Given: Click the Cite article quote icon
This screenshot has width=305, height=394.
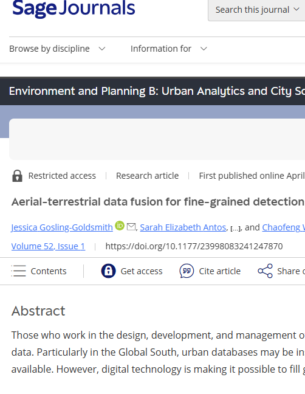Looking at the screenshot, I should [x=187, y=271].
